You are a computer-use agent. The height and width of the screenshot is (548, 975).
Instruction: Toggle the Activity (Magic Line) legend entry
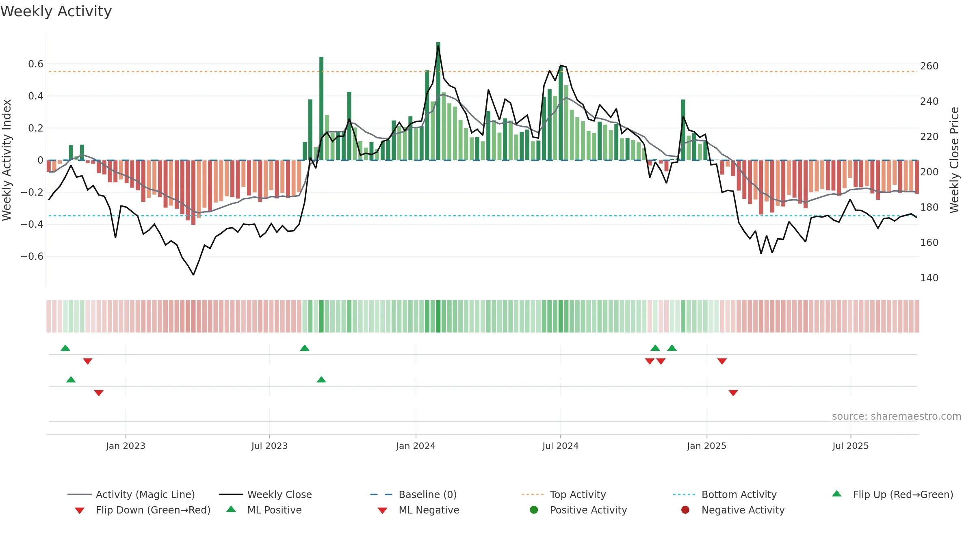coord(131,494)
